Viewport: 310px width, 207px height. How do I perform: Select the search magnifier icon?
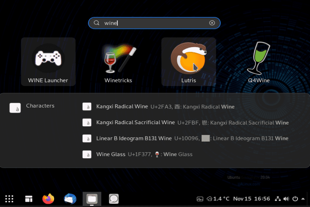(x=96, y=23)
